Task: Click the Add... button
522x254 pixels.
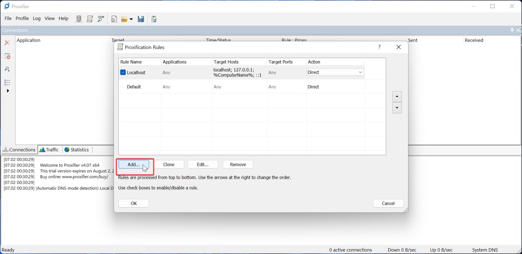Action: coord(134,164)
